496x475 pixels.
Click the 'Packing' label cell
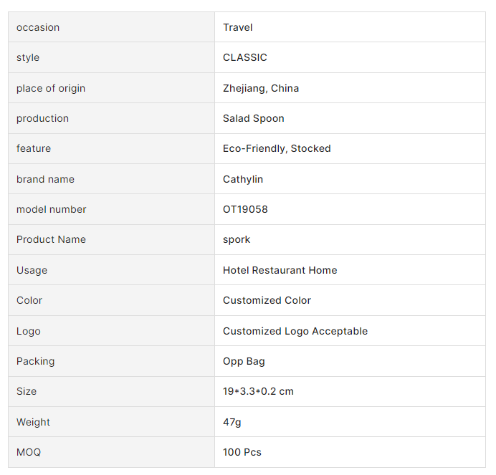coord(35,361)
